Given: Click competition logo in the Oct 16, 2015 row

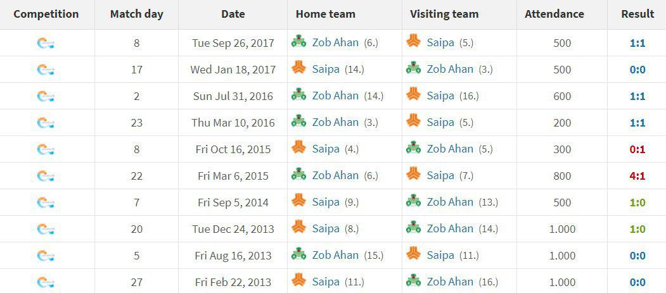Looking at the screenshot, I should coord(46,150).
